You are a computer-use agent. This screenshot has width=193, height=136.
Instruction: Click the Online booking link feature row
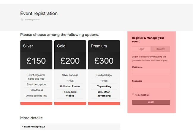click(x=36, y=96)
